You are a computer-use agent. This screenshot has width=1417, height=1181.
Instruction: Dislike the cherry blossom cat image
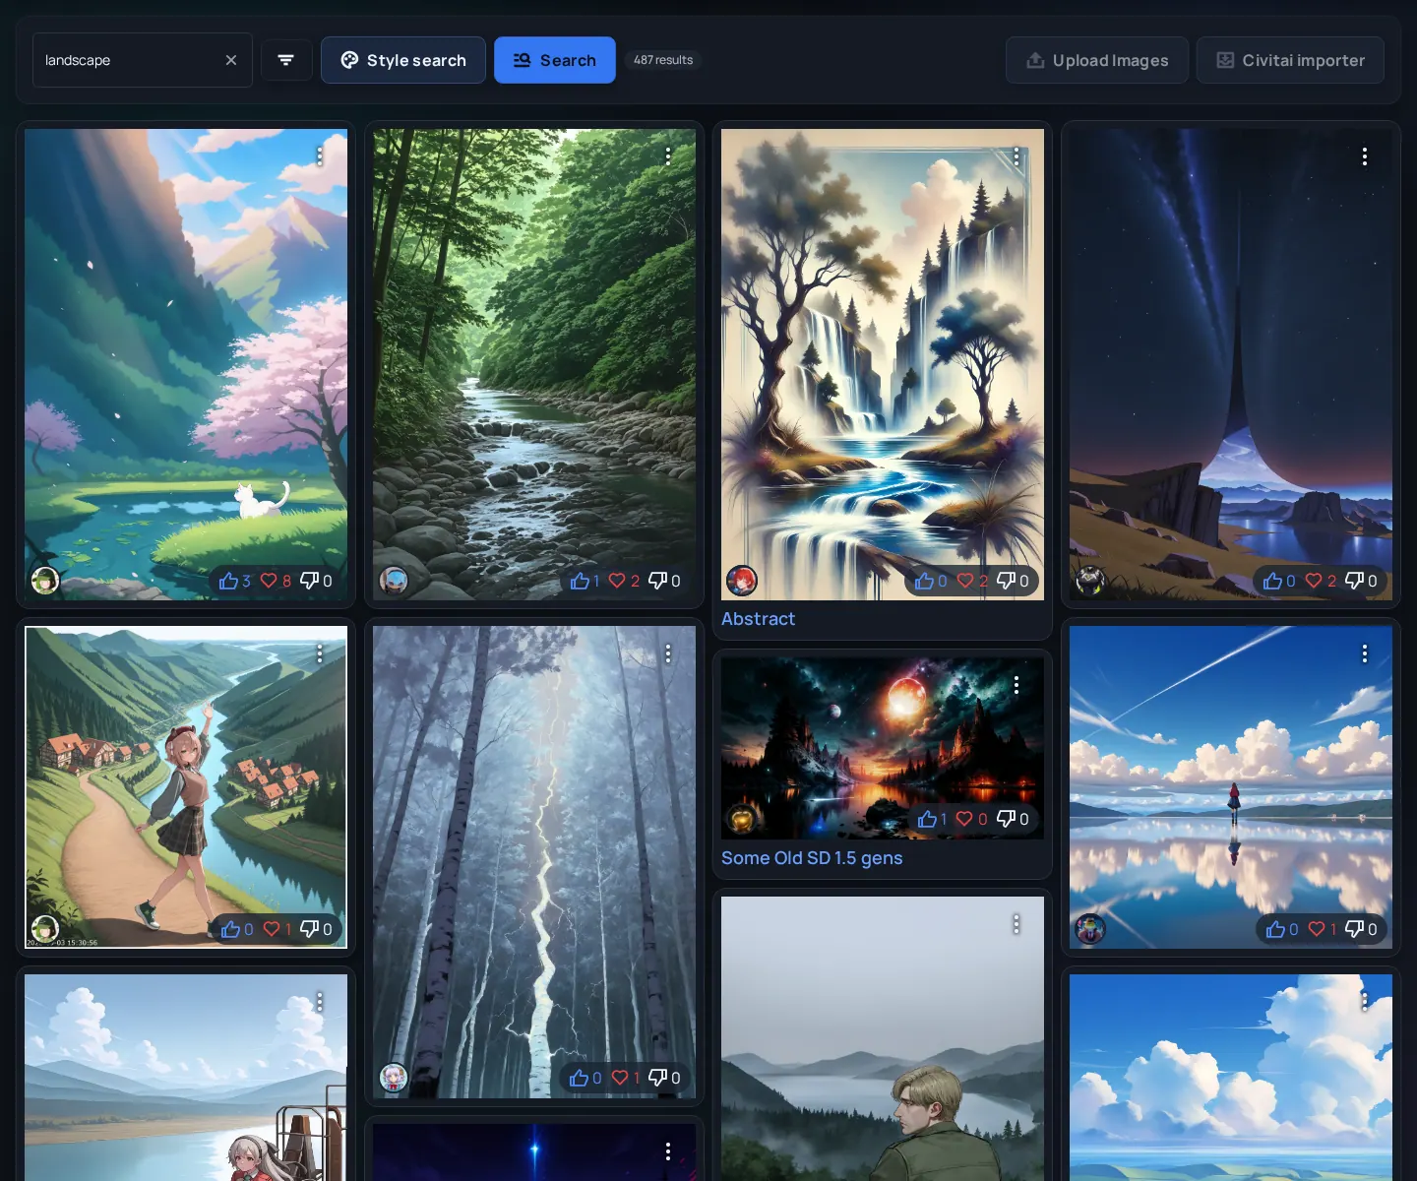[x=316, y=581]
